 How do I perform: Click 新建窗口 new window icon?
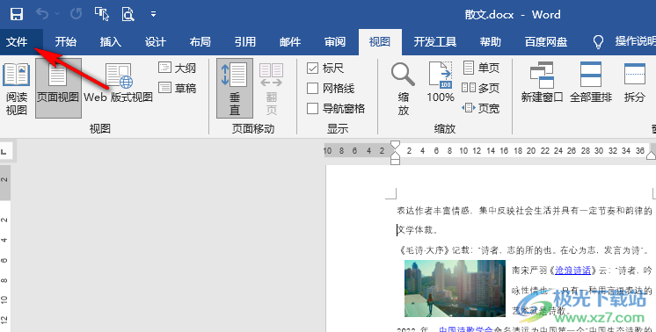tap(542, 83)
